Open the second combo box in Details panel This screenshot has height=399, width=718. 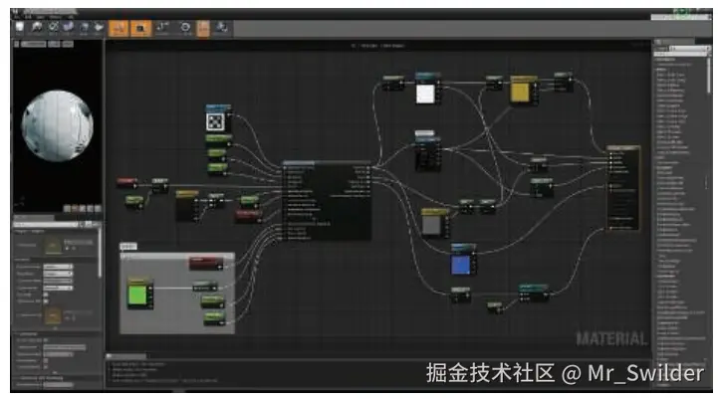[58, 274]
